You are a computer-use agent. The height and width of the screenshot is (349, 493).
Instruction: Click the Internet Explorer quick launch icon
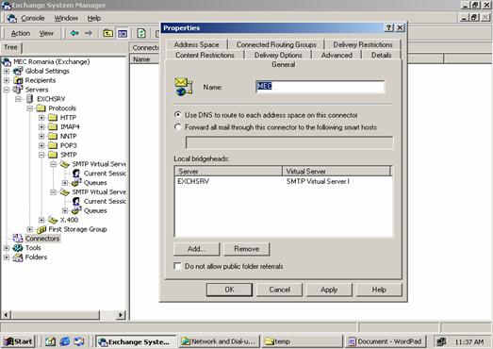pos(65,341)
